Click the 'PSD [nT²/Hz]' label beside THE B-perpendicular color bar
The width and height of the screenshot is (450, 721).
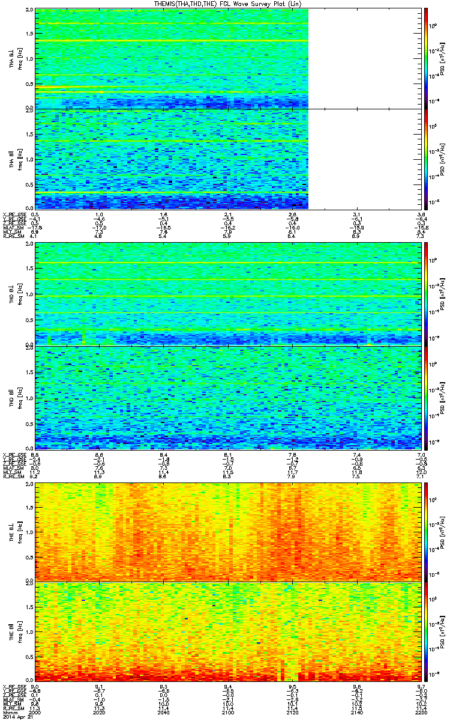tap(442, 531)
